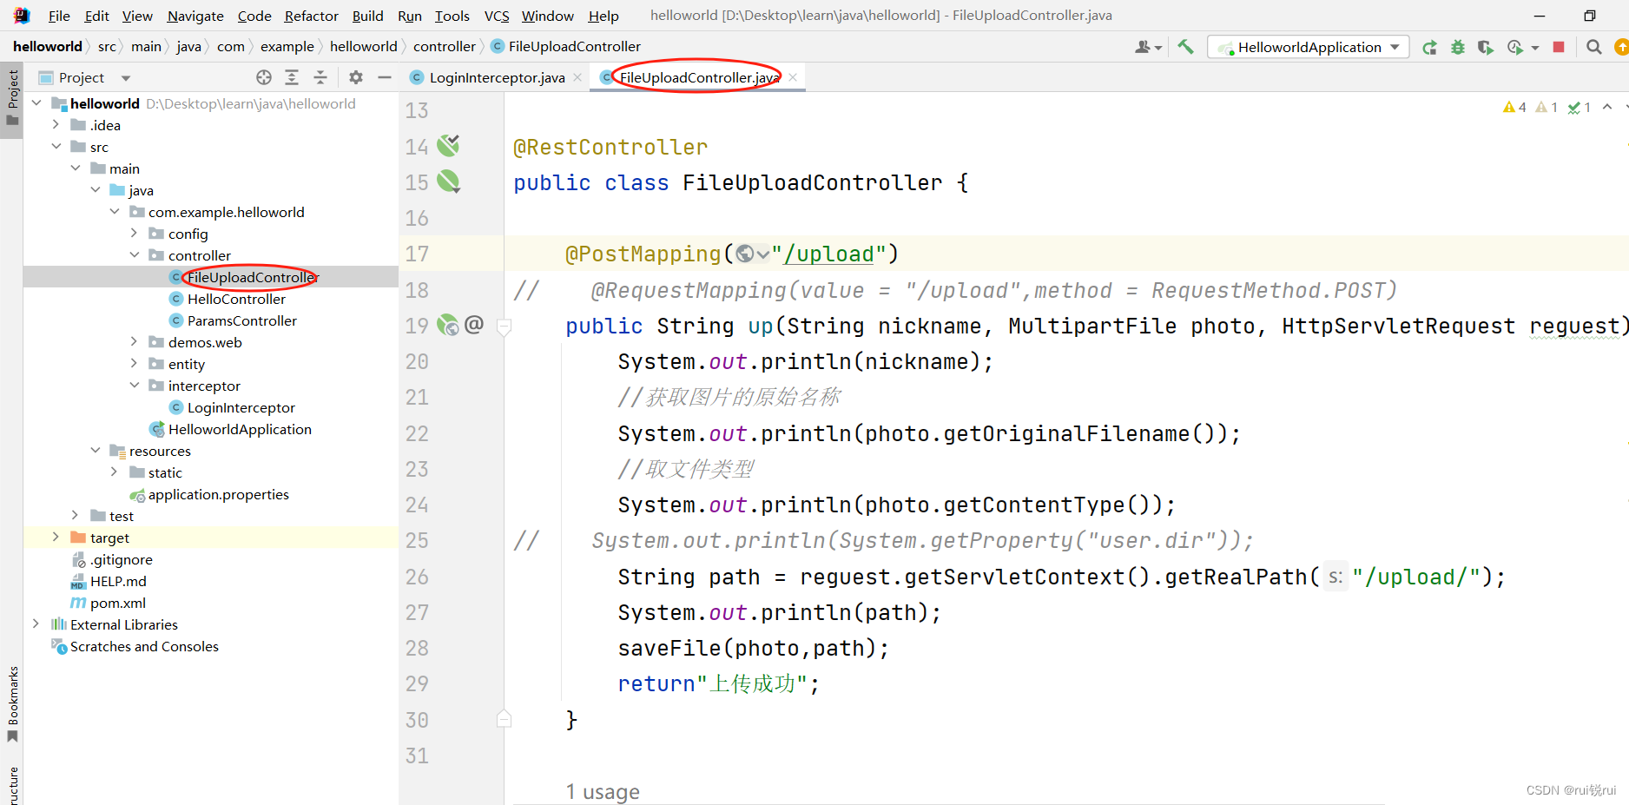Run the HelloworldApplication
This screenshot has height=805, width=1629.
click(x=1429, y=47)
